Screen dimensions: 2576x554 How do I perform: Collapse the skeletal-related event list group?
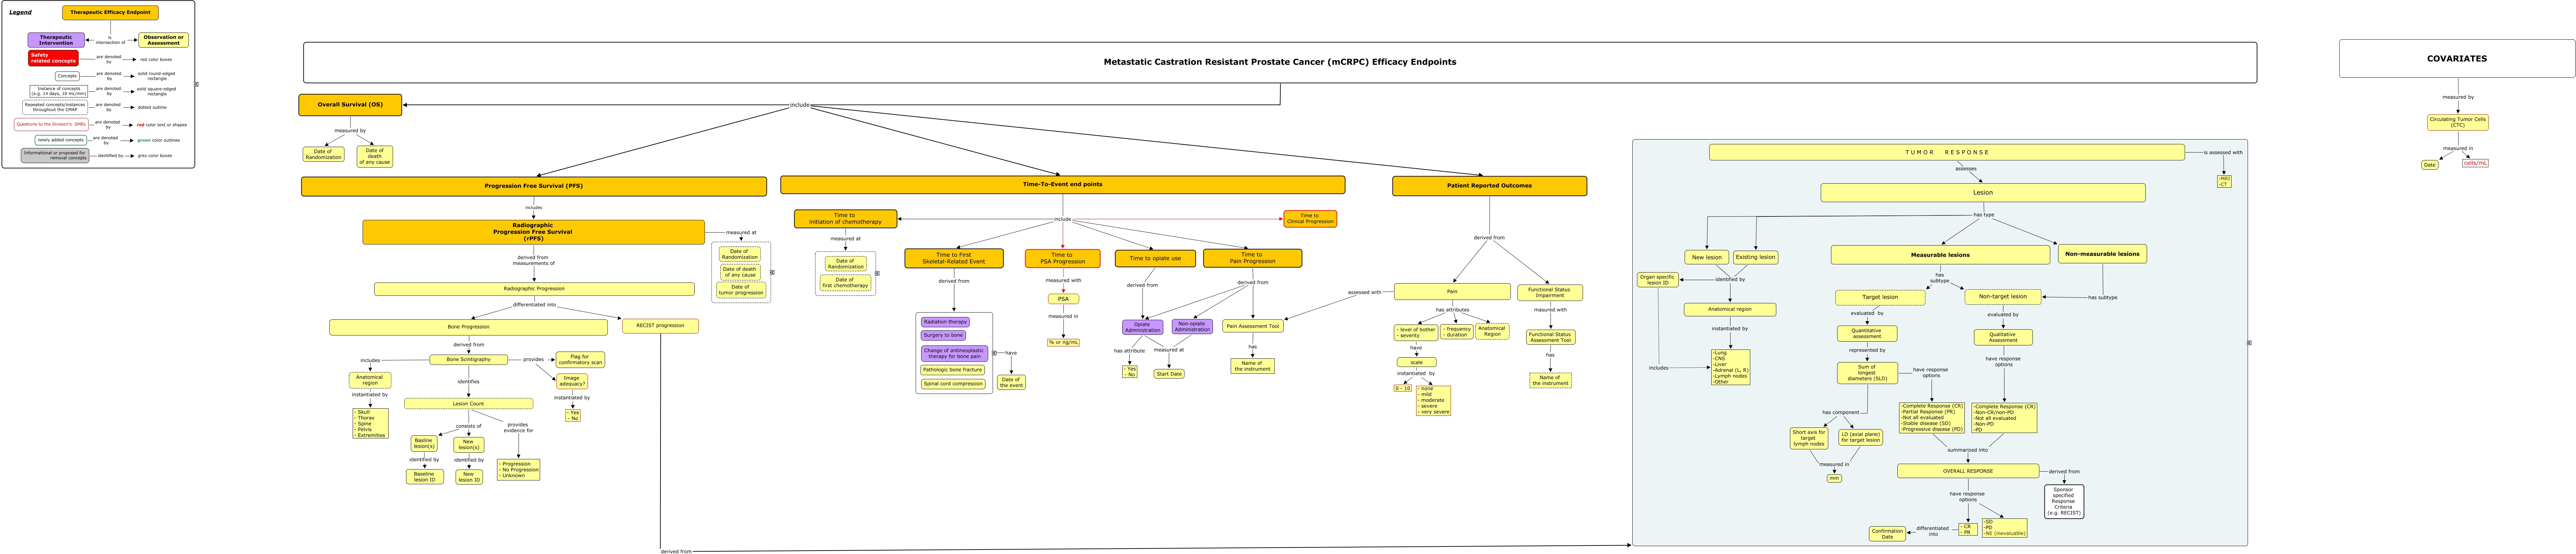994,353
